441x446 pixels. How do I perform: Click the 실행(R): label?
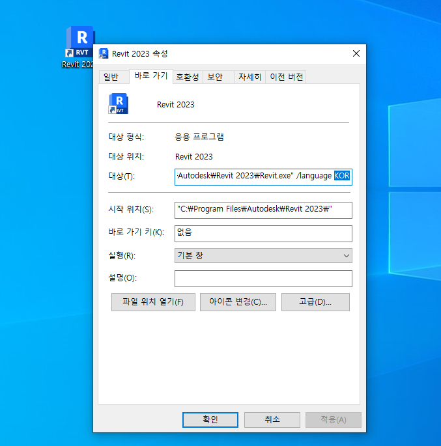point(122,255)
